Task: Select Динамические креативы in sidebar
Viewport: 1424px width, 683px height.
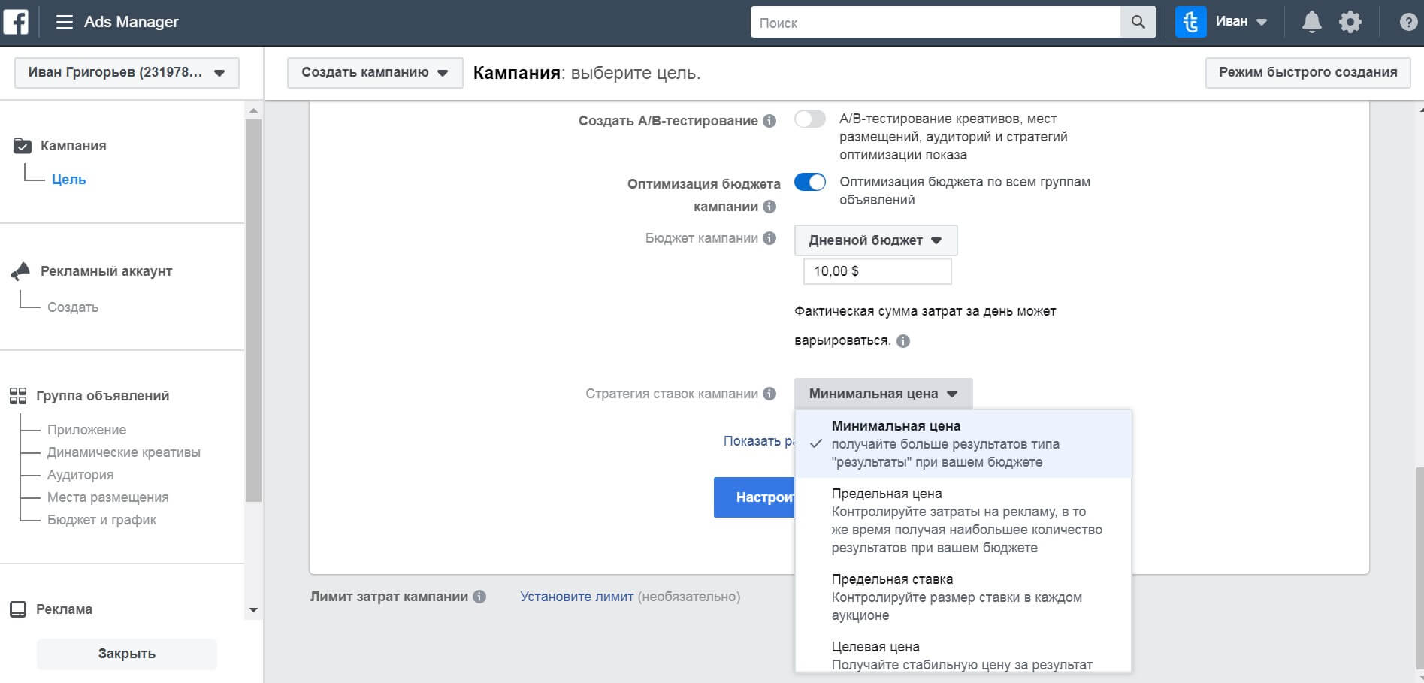Action: click(x=124, y=452)
